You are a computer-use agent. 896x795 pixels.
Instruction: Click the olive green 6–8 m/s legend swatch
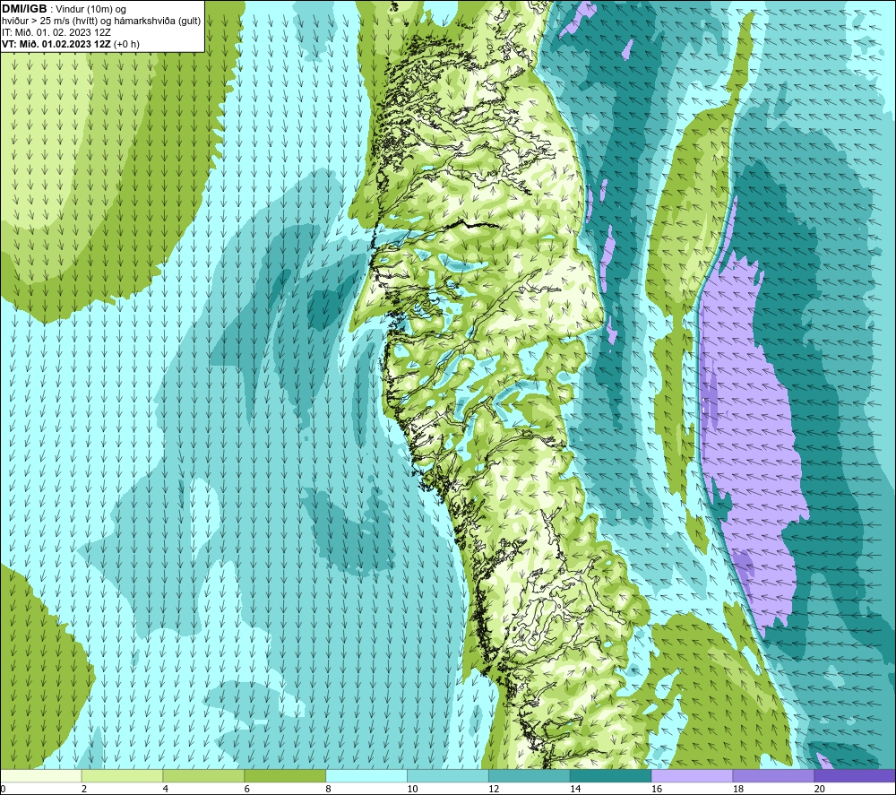click(285, 775)
